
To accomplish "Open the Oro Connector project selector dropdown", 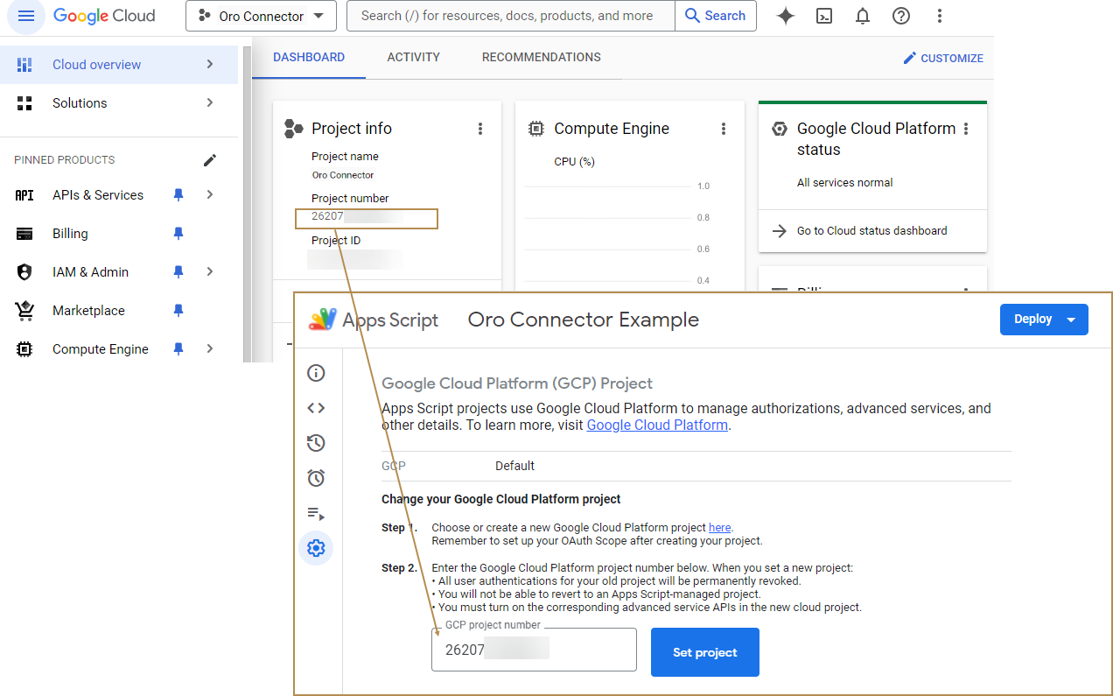I will 261,16.
